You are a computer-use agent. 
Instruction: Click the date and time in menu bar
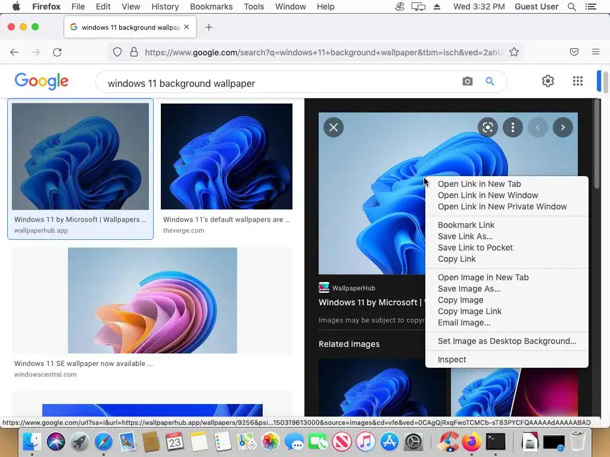tap(479, 7)
